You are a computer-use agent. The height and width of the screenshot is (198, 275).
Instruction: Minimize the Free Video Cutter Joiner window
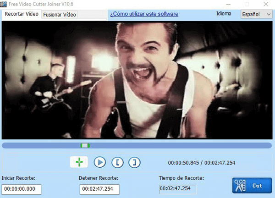[x=228, y=4]
